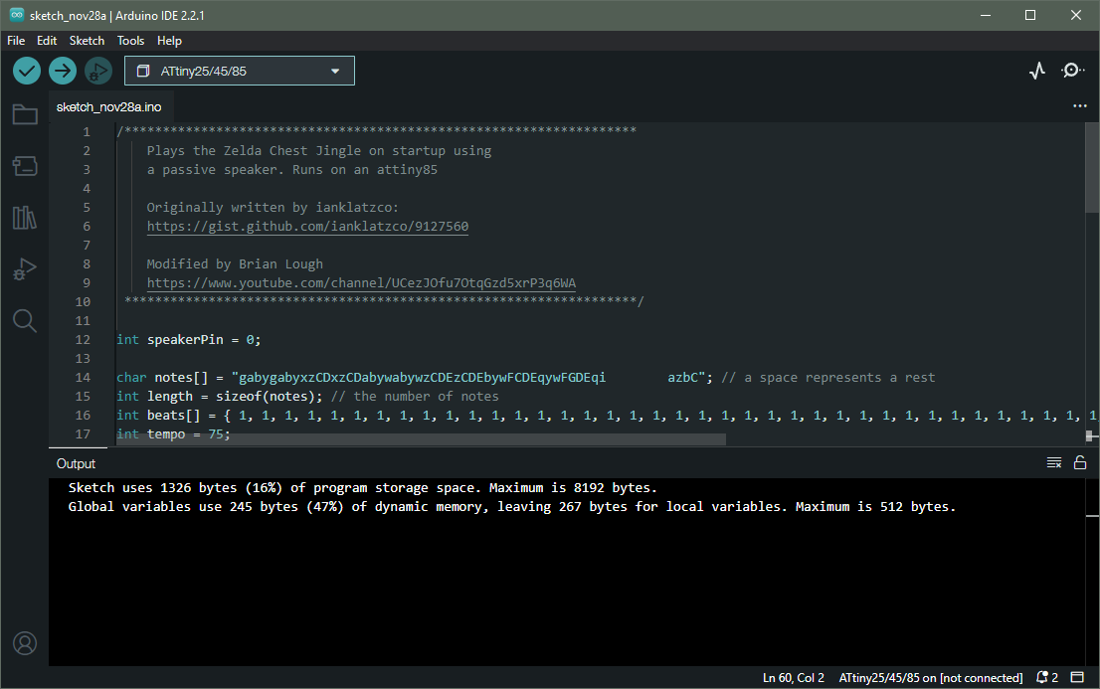
Task: Click the Verify sketch checkmark button
Action: tap(27, 71)
